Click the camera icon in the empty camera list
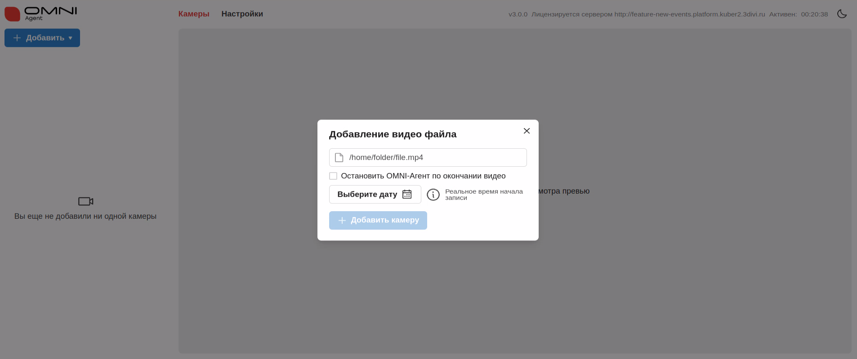 point(85,201)
